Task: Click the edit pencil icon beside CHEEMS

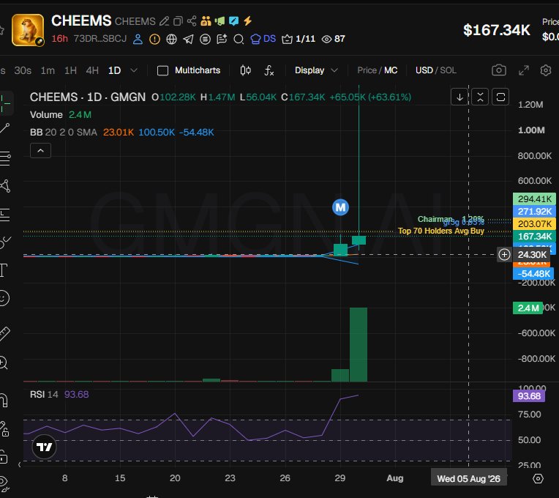Action: (x=164, y=21)
